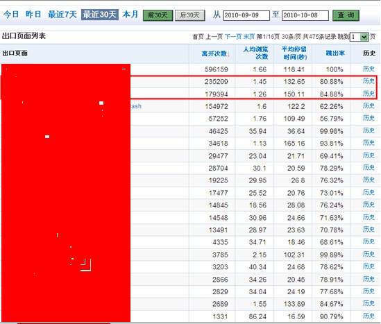
Task: Jump to 末页 in pagination
Action: (x=249, y=37)
